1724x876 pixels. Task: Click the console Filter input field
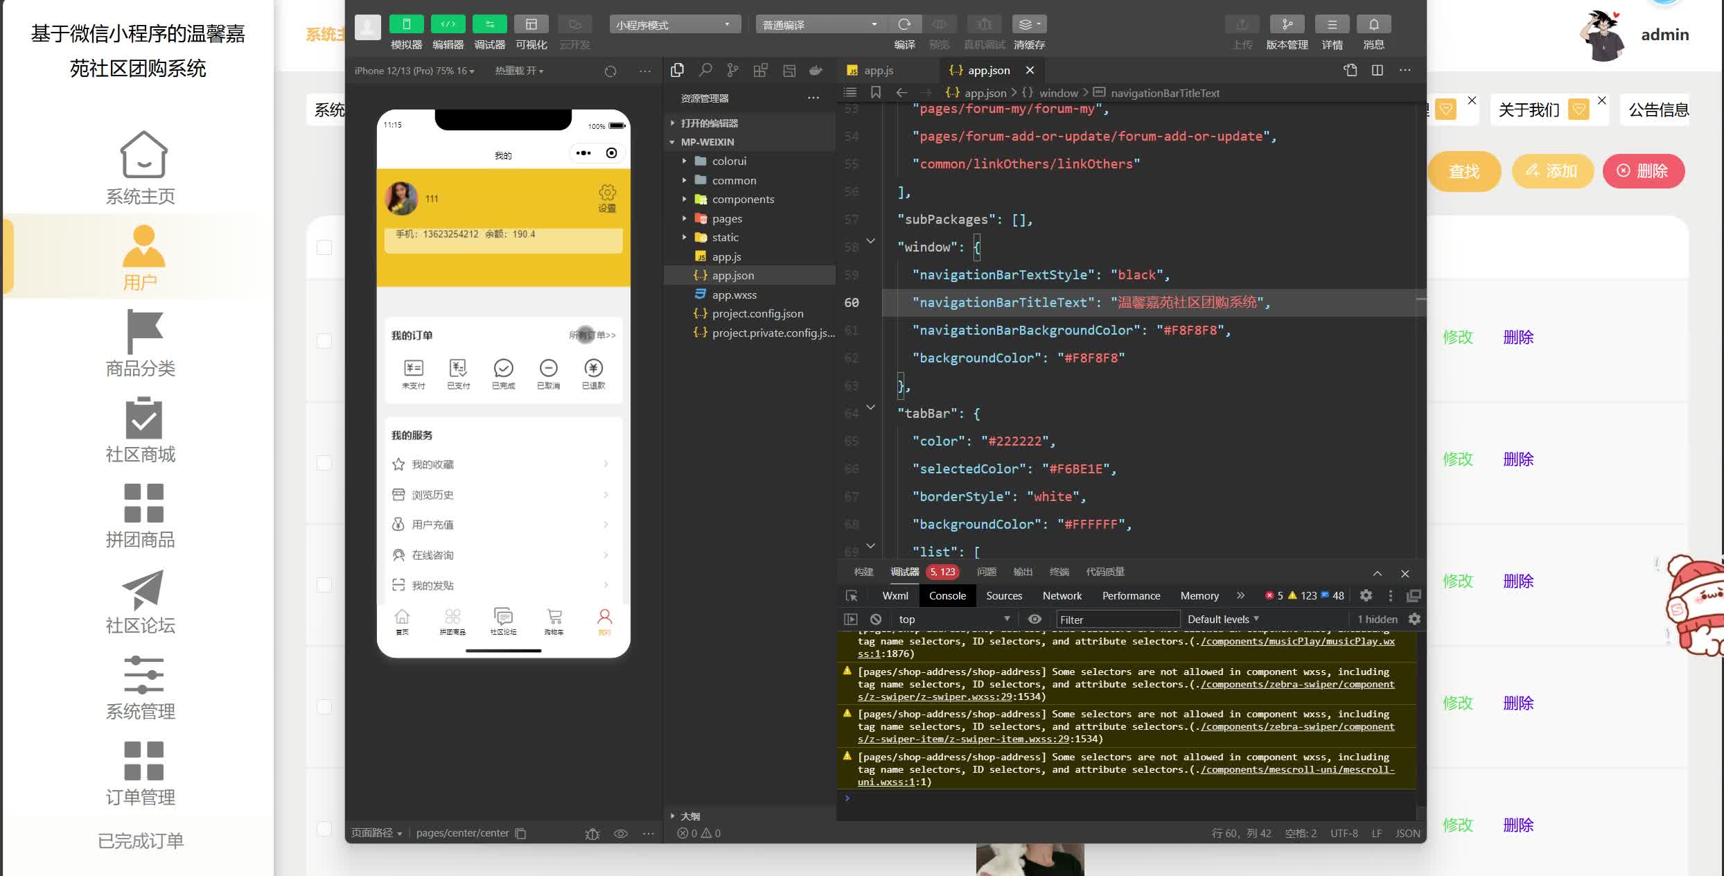(x=1116, y=619)
